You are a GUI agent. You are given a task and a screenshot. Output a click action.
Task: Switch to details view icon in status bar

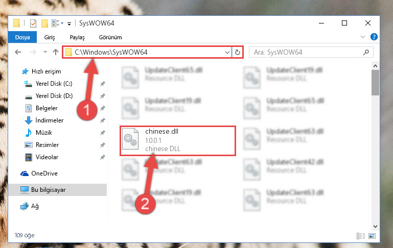point(361,236)
